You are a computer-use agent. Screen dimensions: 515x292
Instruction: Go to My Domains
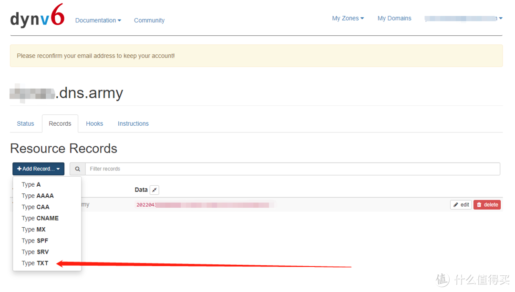(x=394, y=19)
